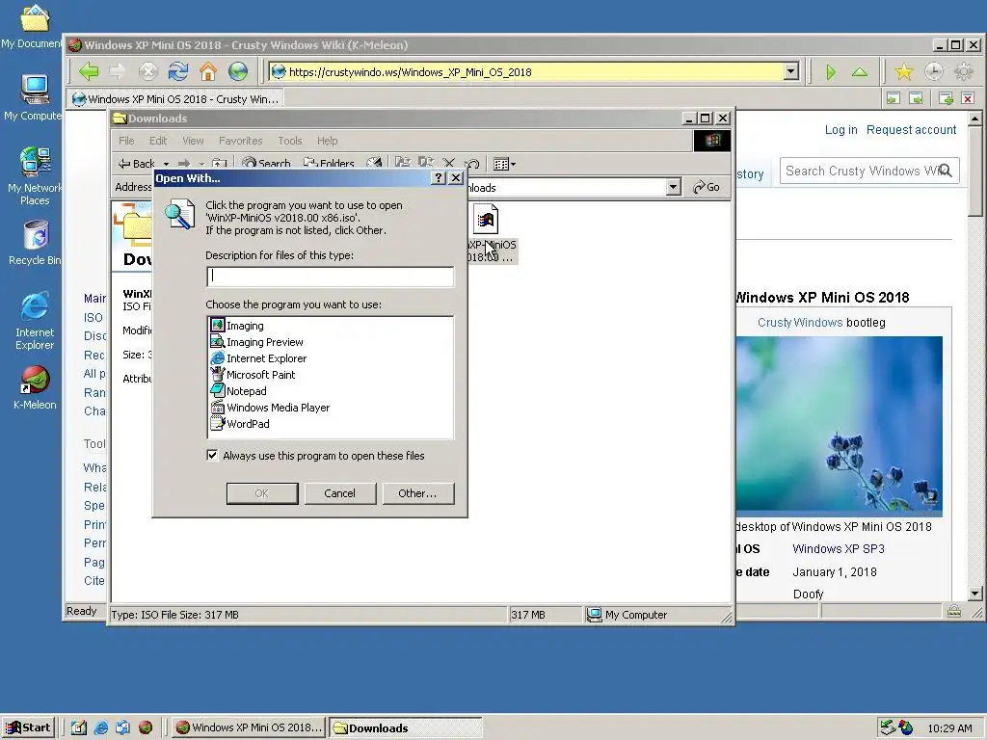The height and width of the screenshot is (740, 987).
Task: Click the green Up triangle in K-Meleon
Action: pos(860,72)
